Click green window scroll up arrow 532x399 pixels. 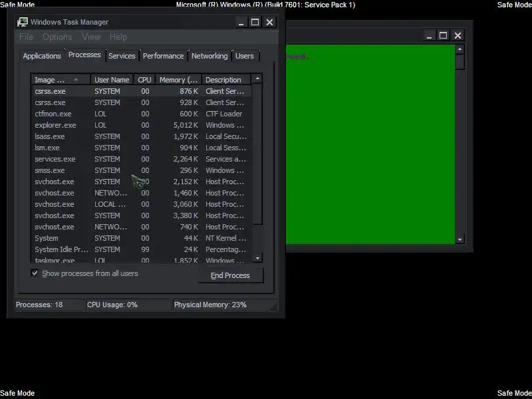(x=460, y=49)
